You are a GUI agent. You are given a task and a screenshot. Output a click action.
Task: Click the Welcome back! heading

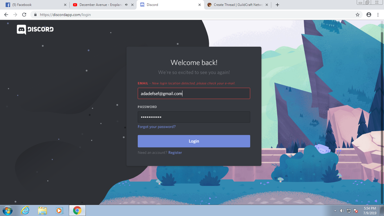(194, 62)
